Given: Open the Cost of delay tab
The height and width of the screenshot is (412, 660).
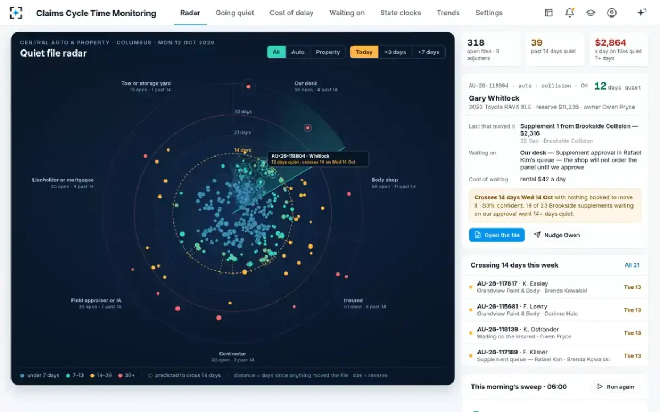Looking at the screenshot, I should (x=291, y=13).
